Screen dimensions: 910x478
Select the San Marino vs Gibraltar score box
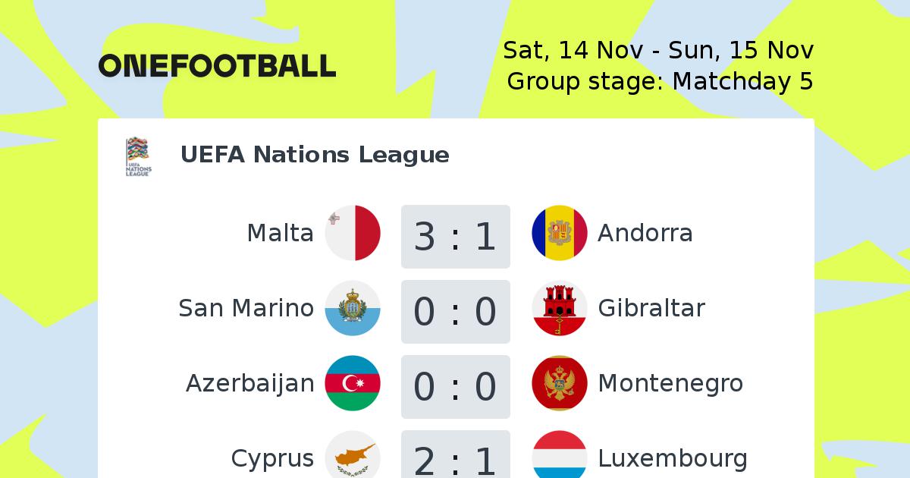456,311
